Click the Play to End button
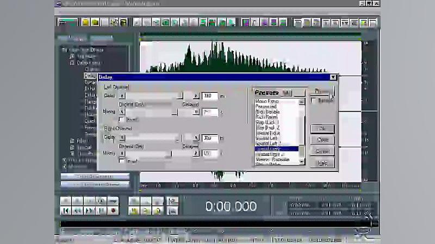Viewport: 435px width, 244px height. click(x=101, y=201)
